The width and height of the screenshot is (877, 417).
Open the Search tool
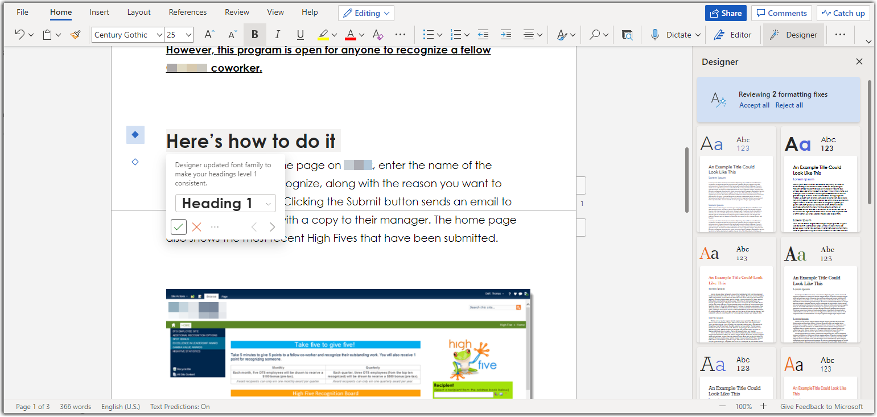coord(594,34)
